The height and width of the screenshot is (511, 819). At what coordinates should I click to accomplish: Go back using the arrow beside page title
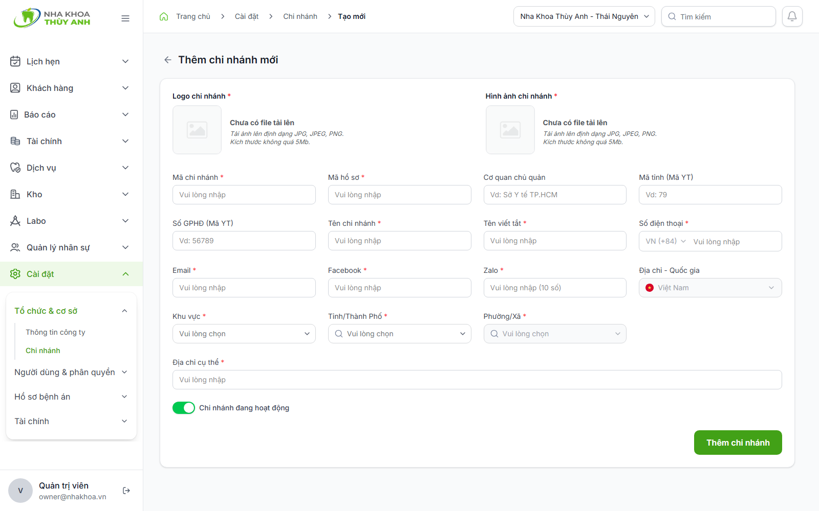pyautogui.click(x=167, y=60)
